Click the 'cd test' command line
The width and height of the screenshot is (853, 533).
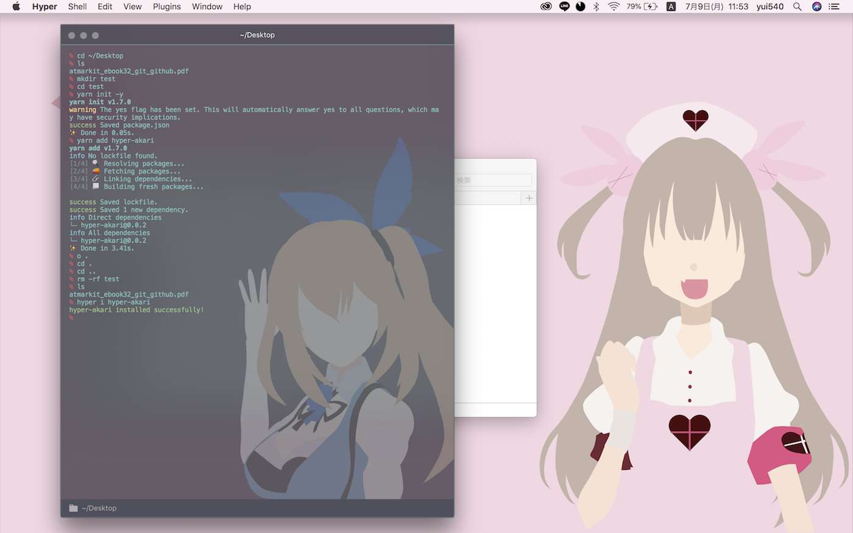pyautogui.click(x=87, y=87)
